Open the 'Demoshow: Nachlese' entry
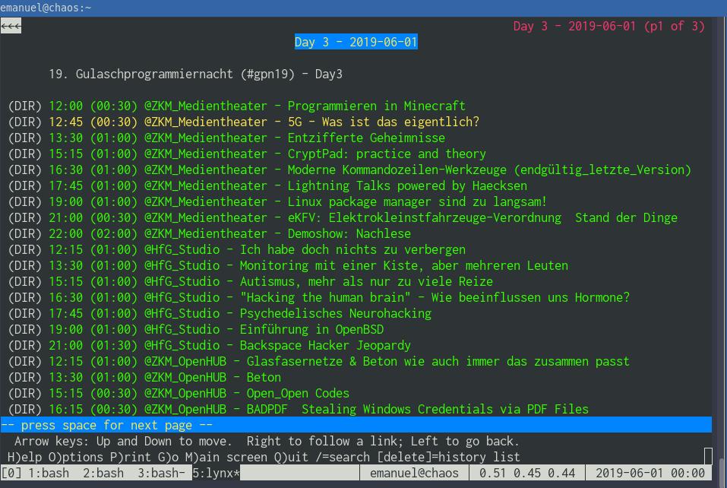This screenshot has width=727, height=488. click(229, 234)
